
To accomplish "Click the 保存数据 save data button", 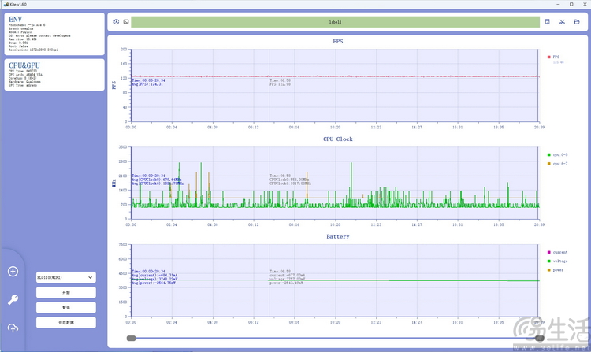I will 66,322.
